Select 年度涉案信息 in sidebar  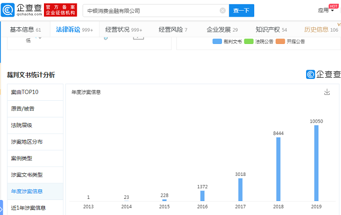(x=35, y=191)
